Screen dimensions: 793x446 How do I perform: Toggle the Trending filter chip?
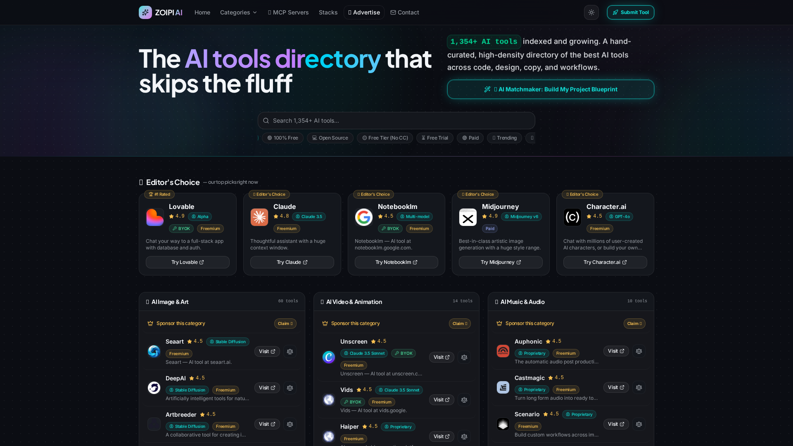click(x=504, y=138)
